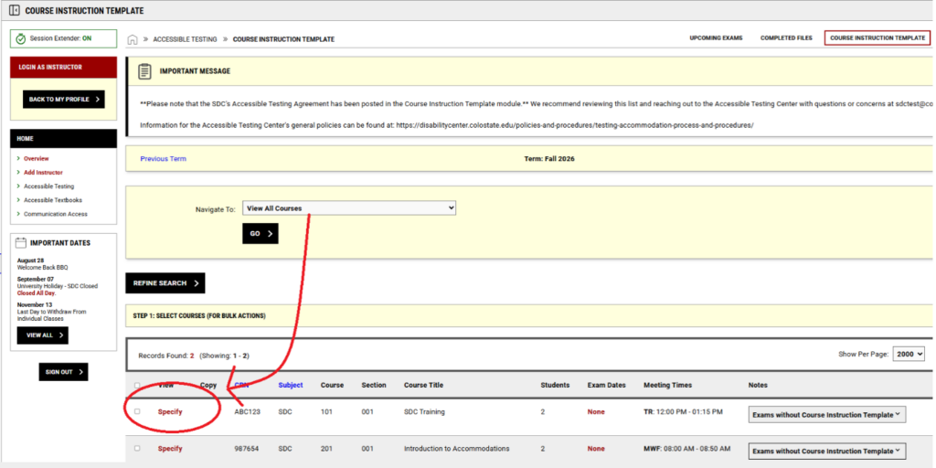
Task: Click MWF 08:00 AM - 08:50 AM meeting time
Action: pyautogui.click(x=686, y=448)
